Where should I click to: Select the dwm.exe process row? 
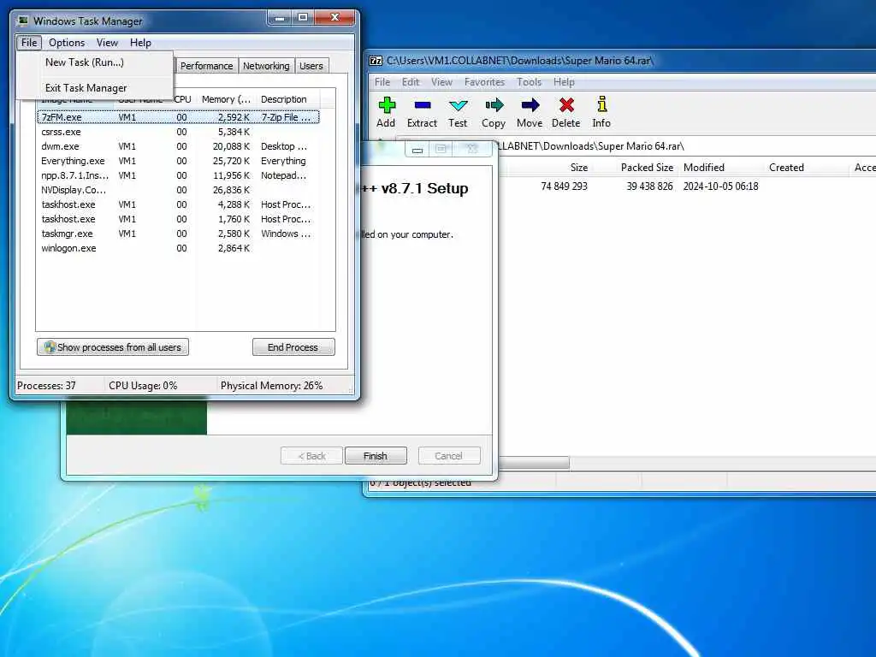pos(178,146)
